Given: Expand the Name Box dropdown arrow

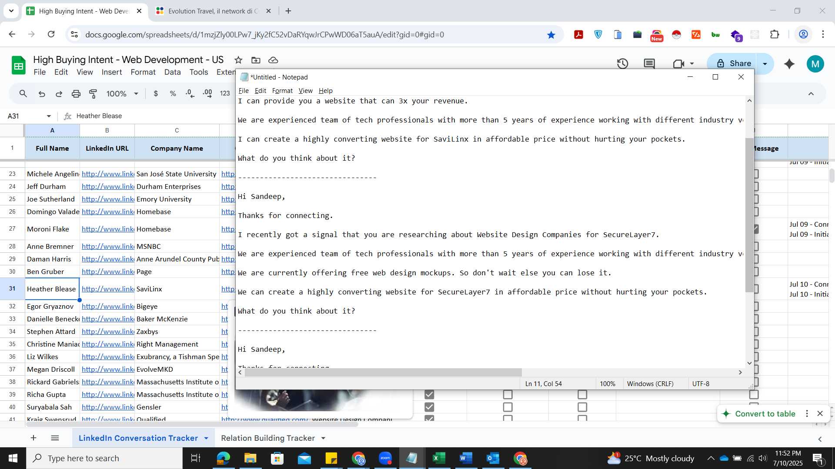Looking at the screenshot, I should 49,116.
